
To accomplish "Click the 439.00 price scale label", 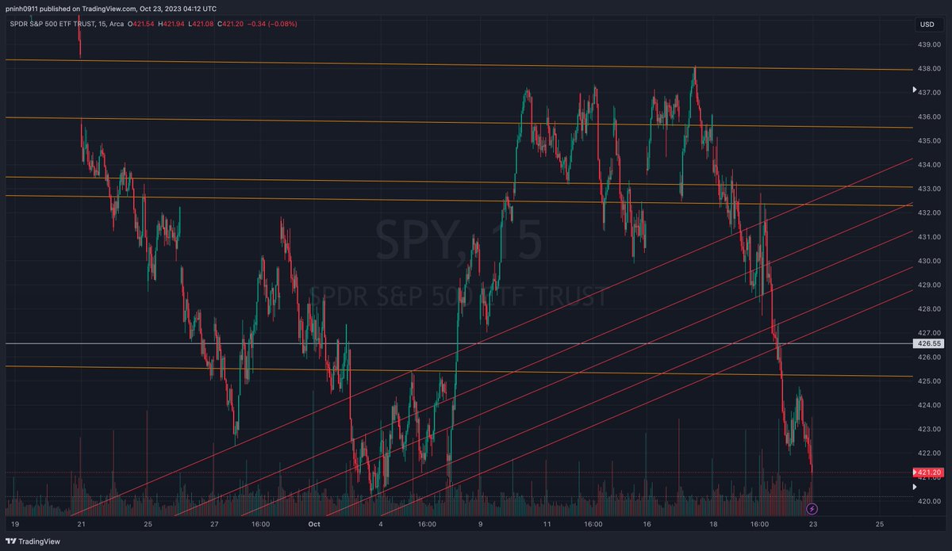I will click(x=930, y=44).
